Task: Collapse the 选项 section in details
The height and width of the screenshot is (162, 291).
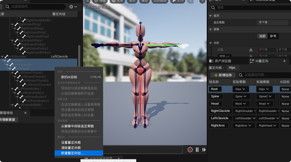Action: (x=211, y=16)
